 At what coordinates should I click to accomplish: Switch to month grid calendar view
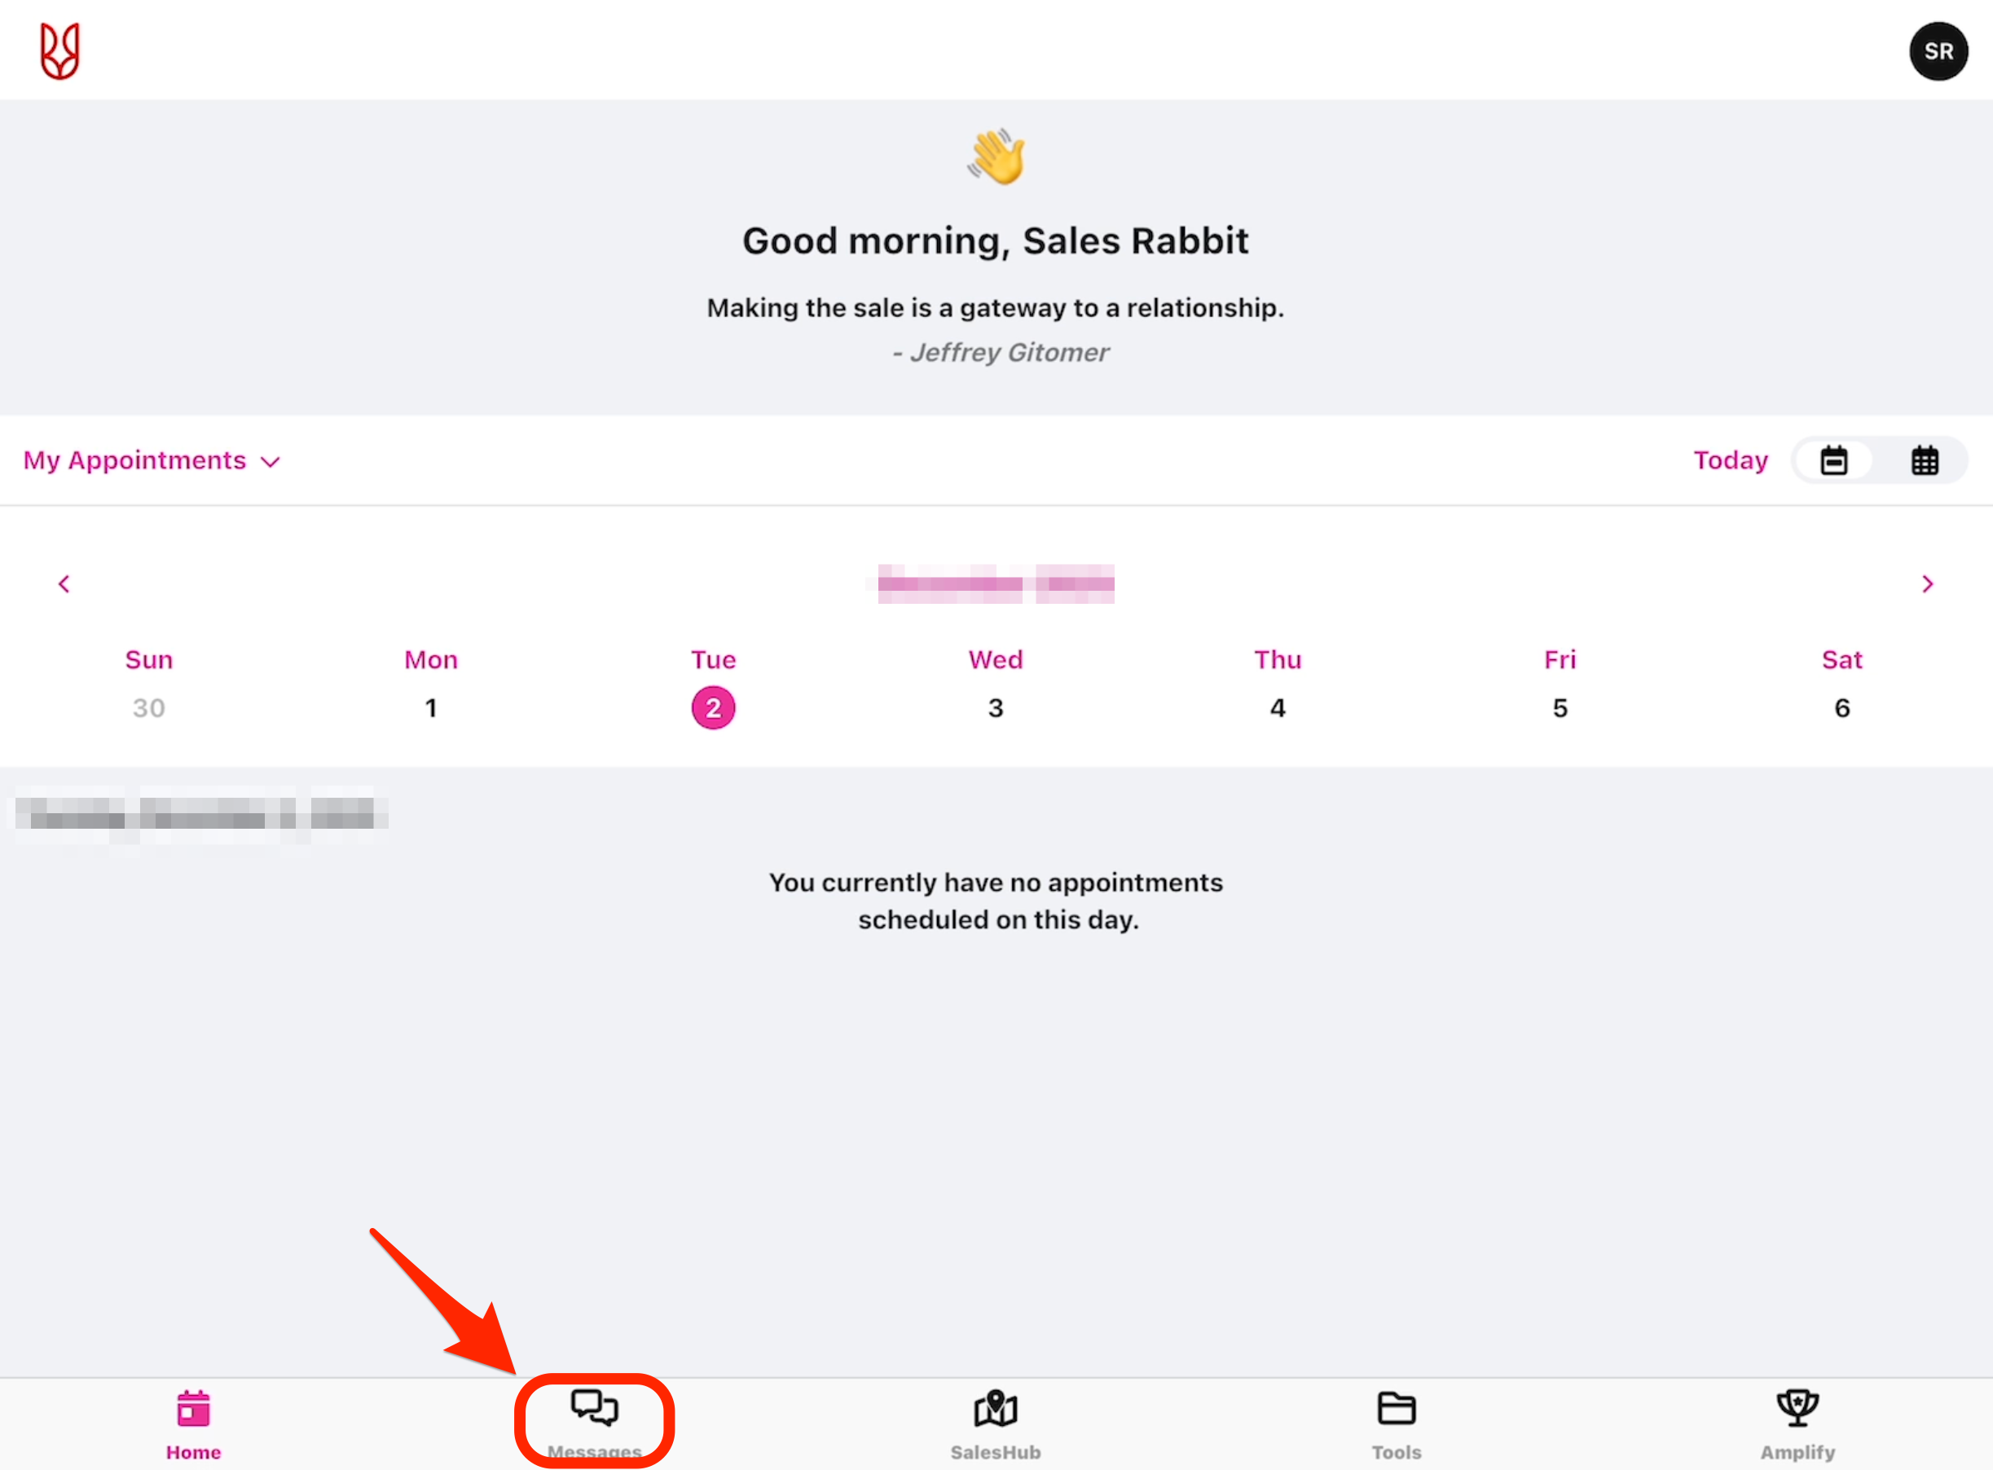[x=1925, y=461]
